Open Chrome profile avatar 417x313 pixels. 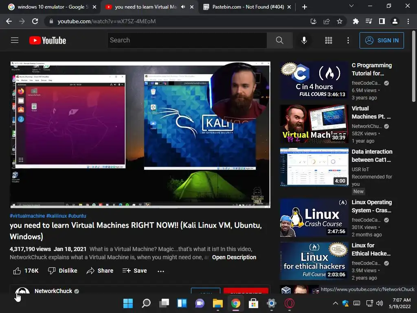pyautogui.click(x=395, y=21)
